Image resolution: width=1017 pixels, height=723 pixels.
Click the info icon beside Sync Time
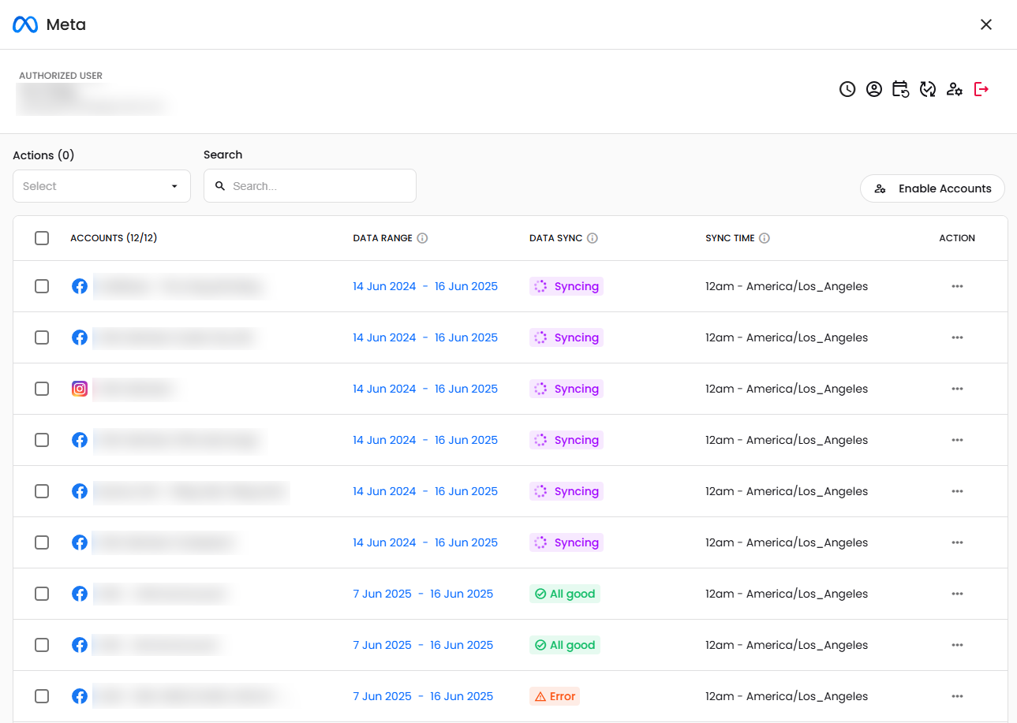765,238
